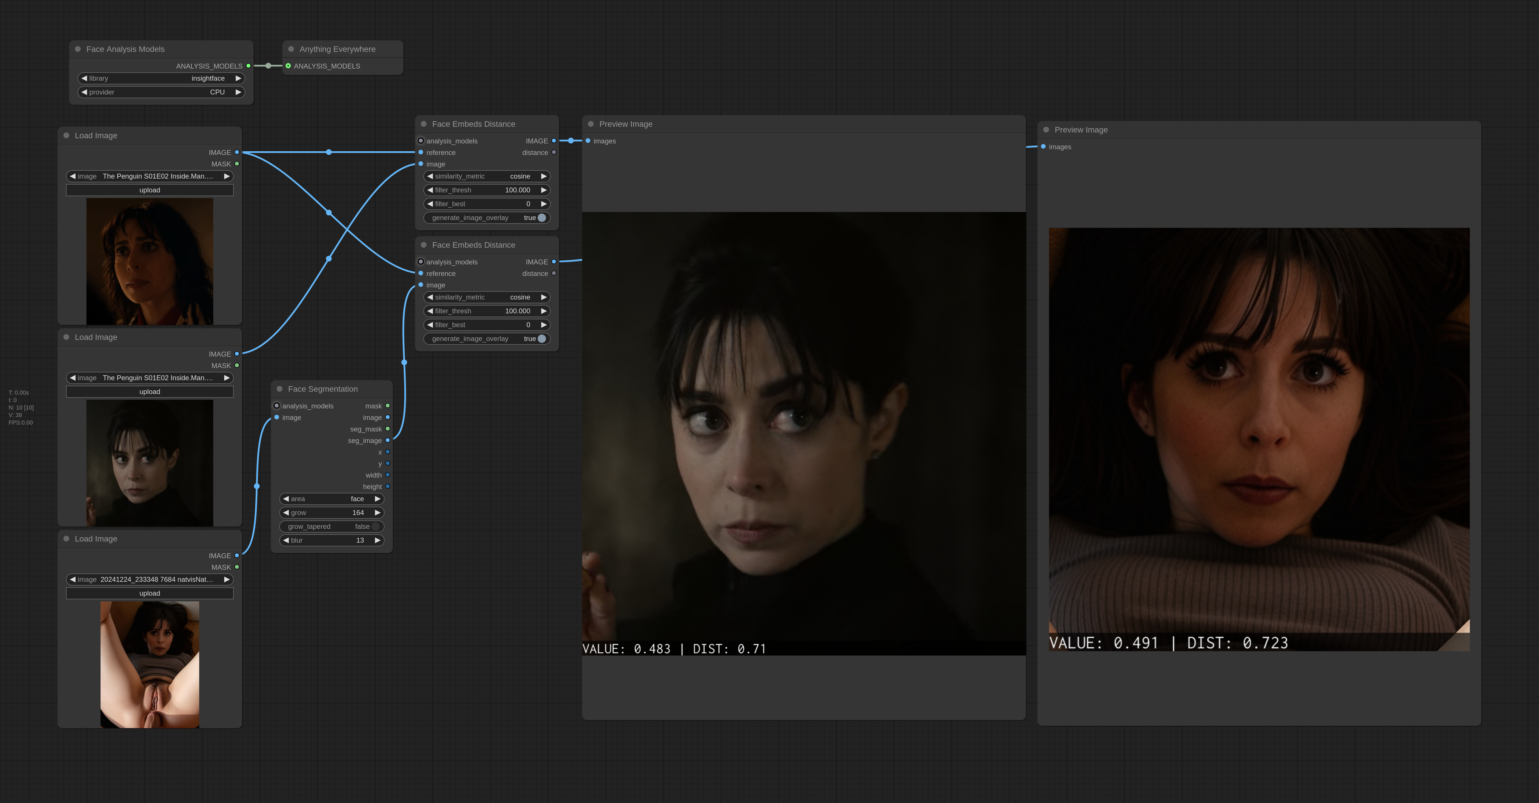Click upload button under the 20241224_233348 image selector
1539x803 pixels.
coord(149,593)
